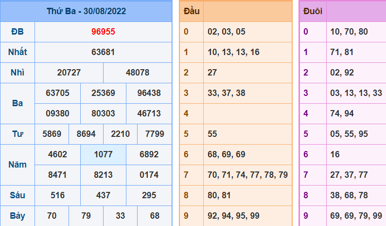Click the date header Thứ Ba - 30/08/2022

[x=86, y=11]
